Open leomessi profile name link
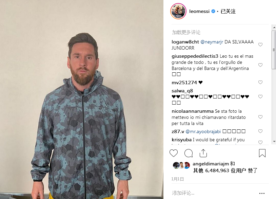 [x=199, y=11]
